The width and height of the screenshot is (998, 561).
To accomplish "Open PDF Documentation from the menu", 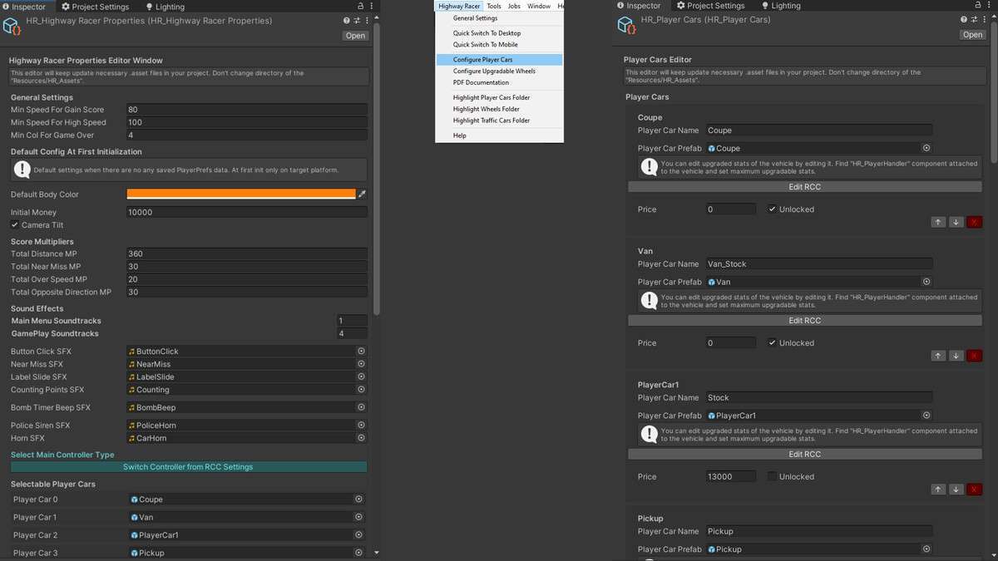I will coord(499,82).
